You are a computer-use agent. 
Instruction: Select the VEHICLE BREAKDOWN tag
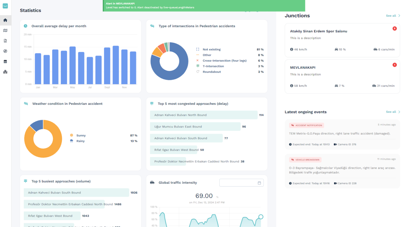tap(305, 160)
